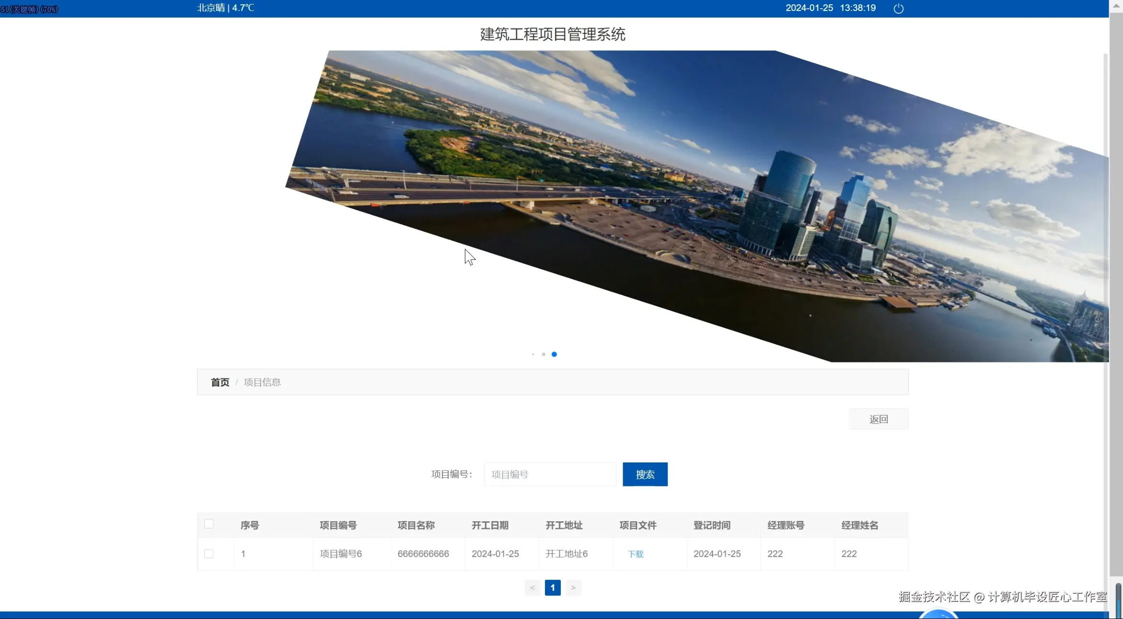Viewport: 1123px width, 619px height.
Task: Select page 1 in pagination
Action: (x=553, y=587)
